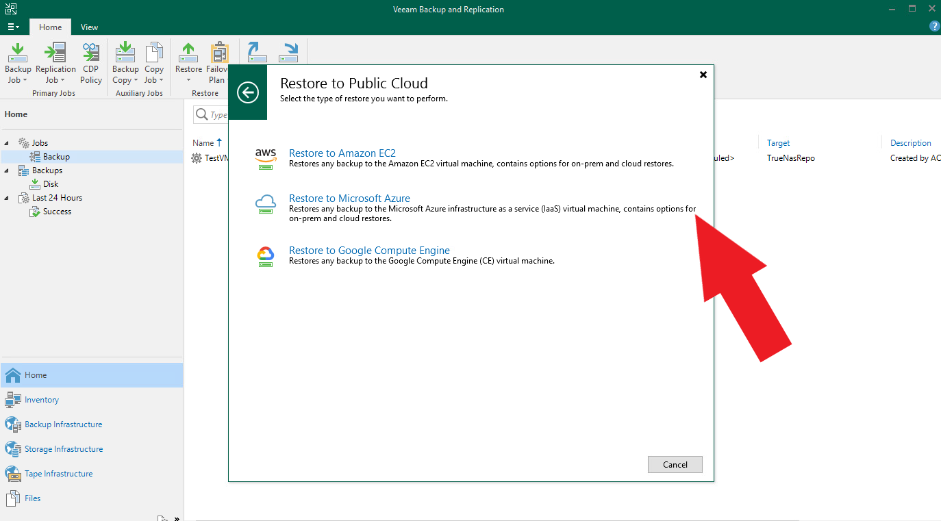Collapse the Backups tree node
This screenshot has height=521, width=941.
tap(7, 170)
